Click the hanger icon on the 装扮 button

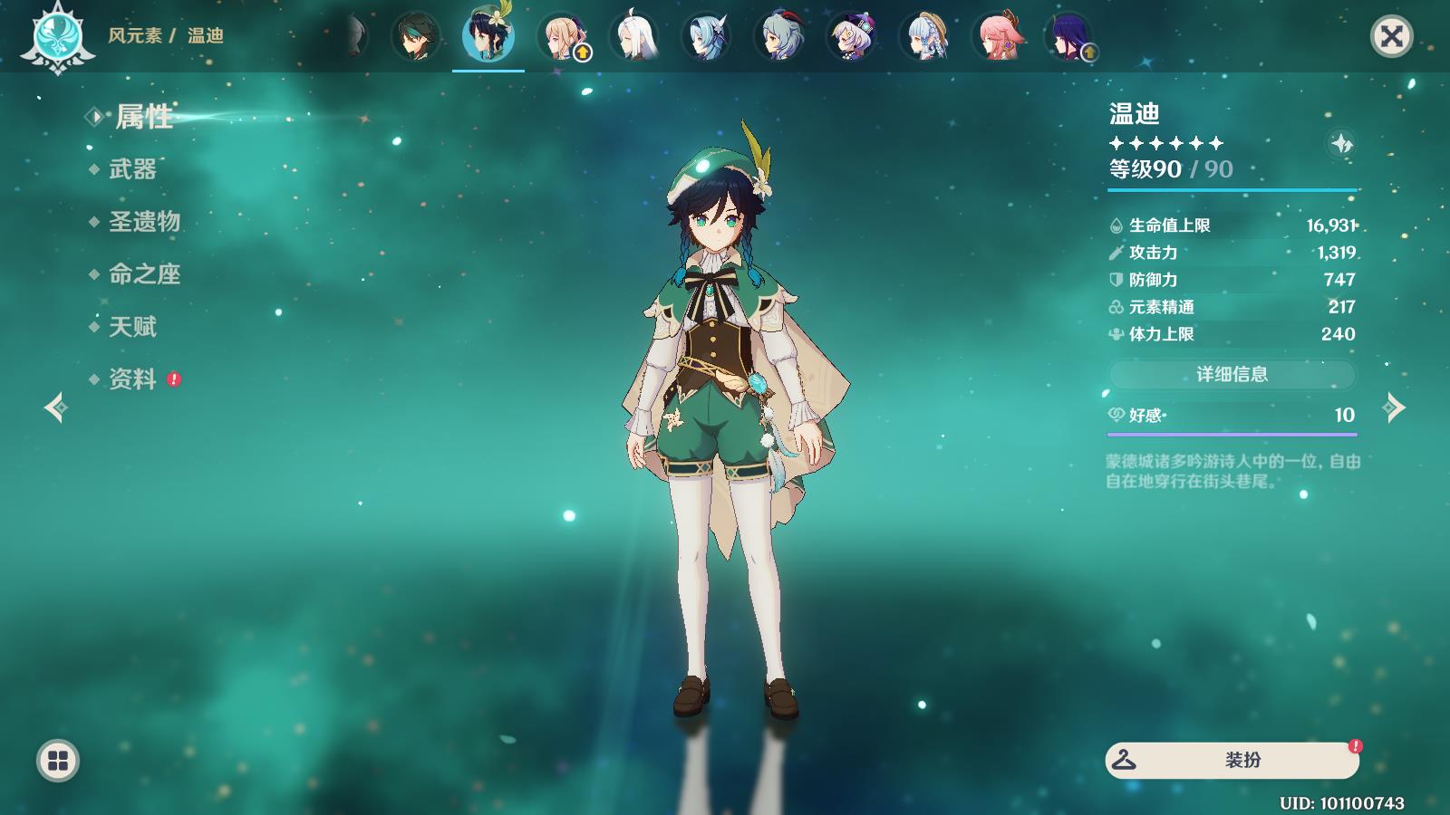[x=1125, y=759]
